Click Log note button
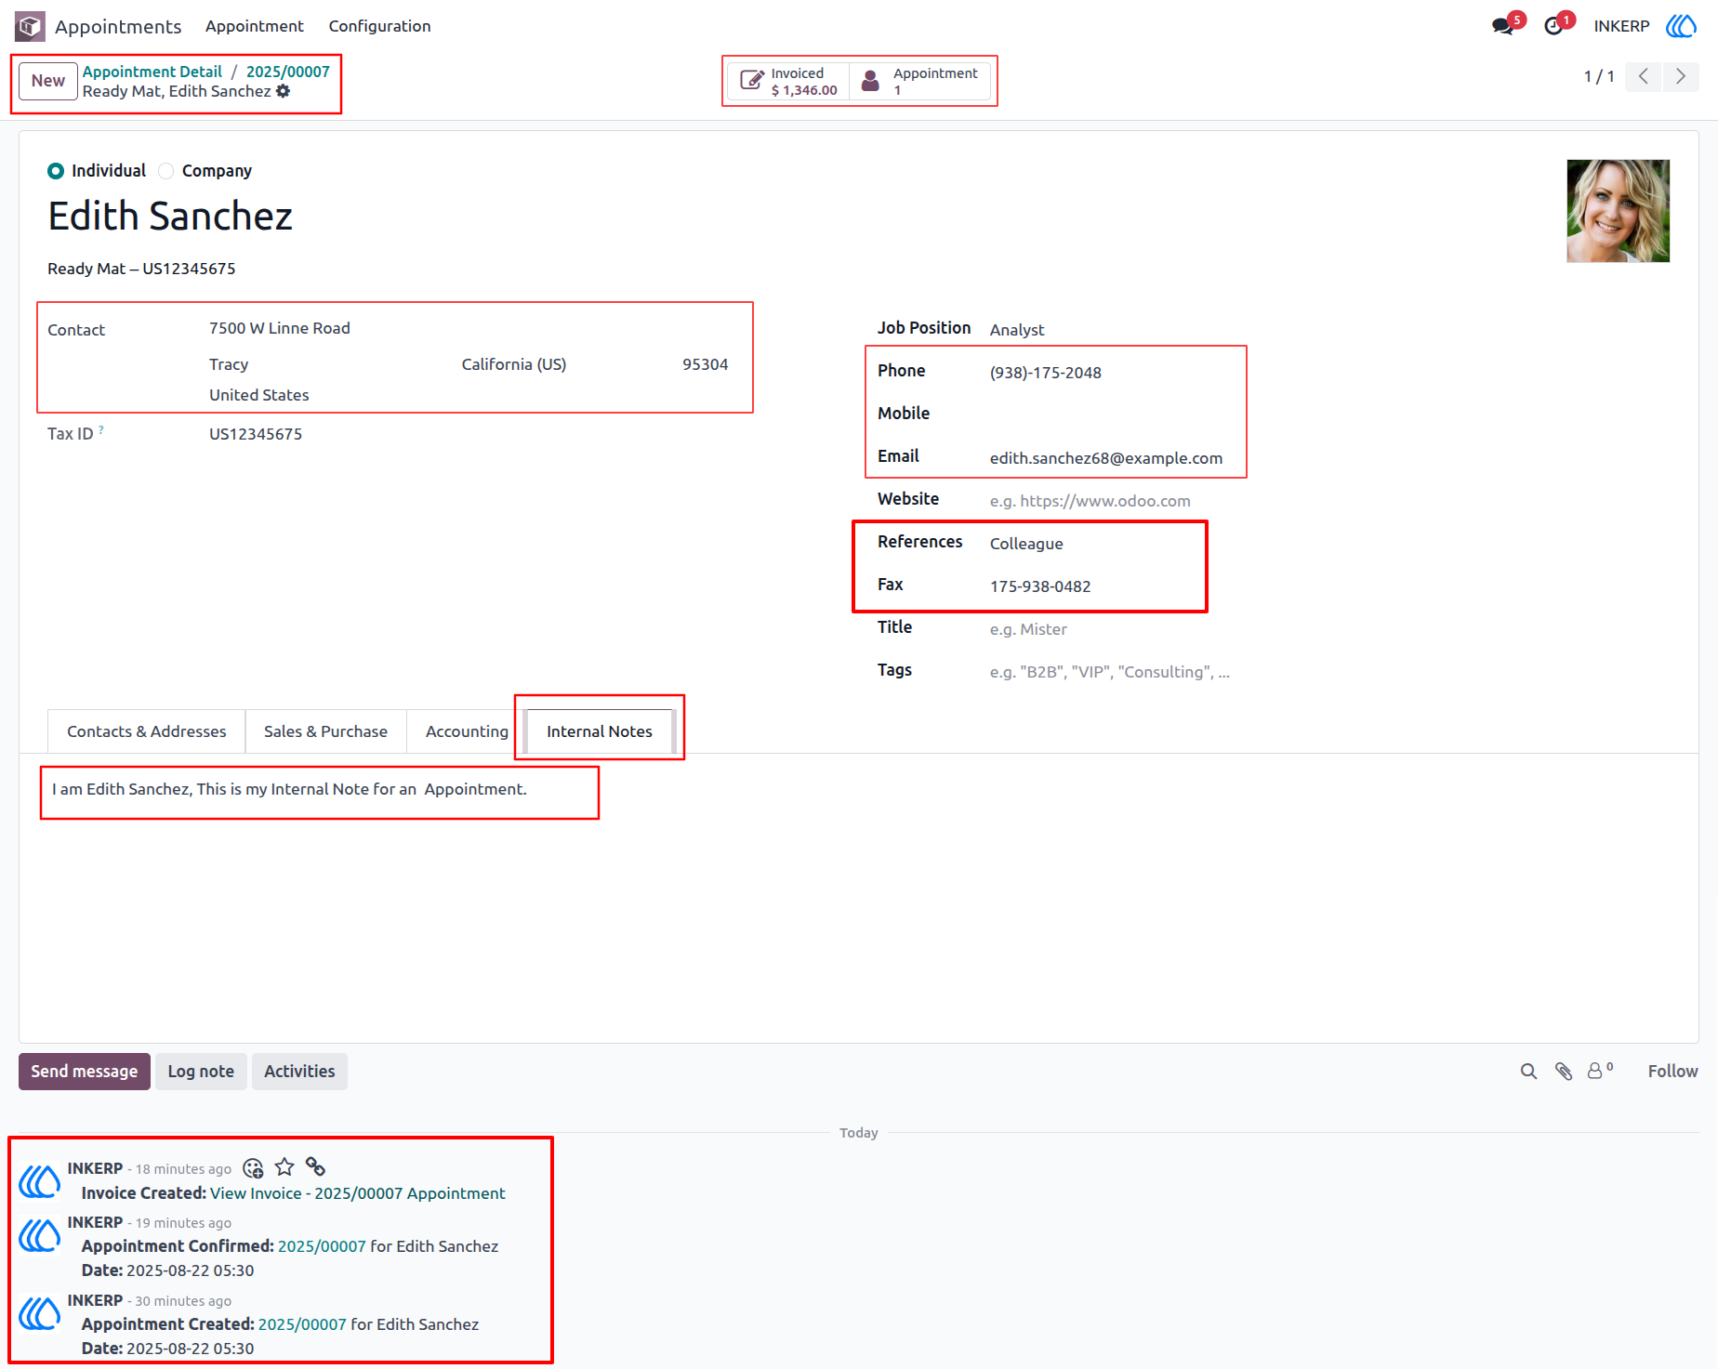 201,1072
